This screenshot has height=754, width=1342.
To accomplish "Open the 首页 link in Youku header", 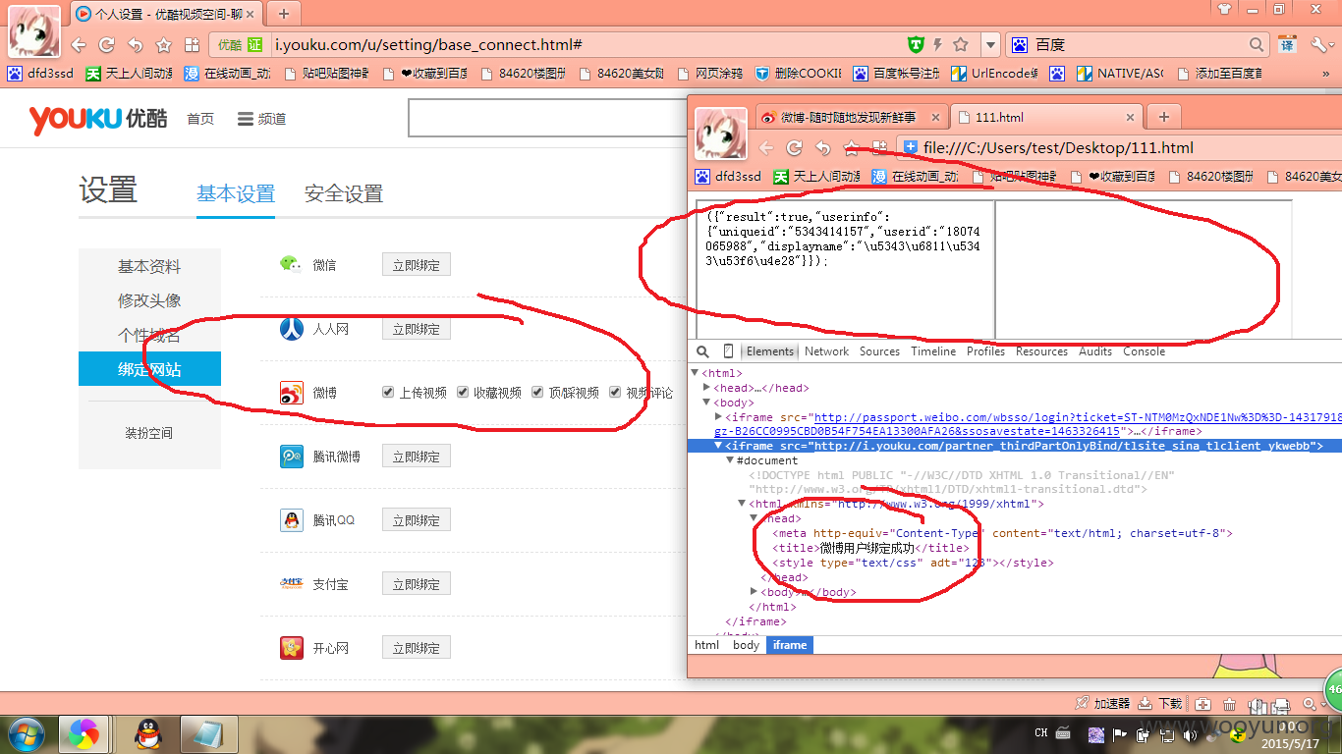I will click(x=200, y=119).
